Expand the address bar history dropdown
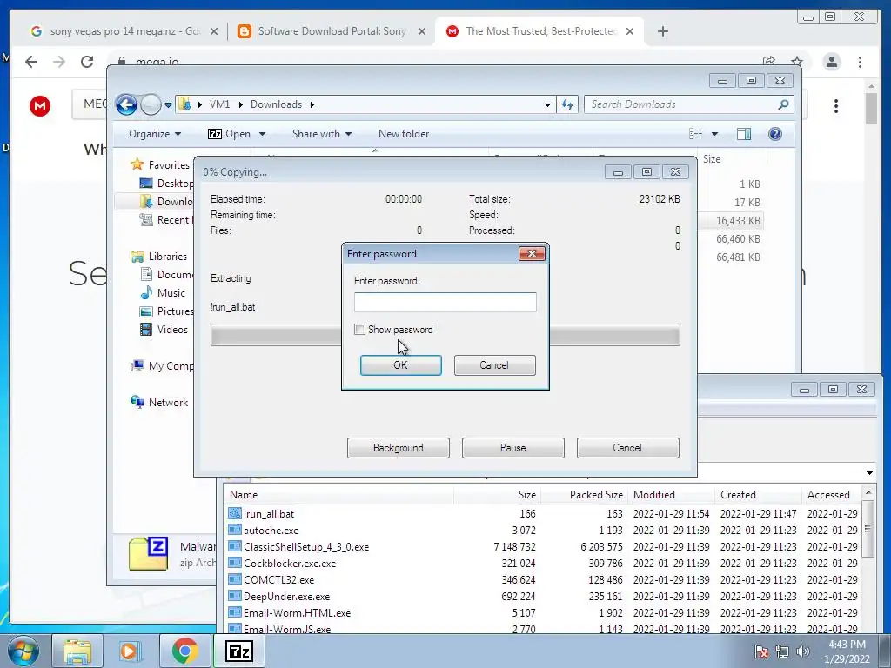891x668 pixels. coord(547,105)
